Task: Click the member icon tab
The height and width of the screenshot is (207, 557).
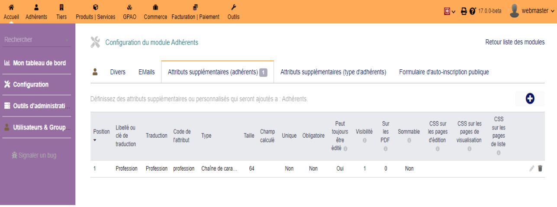Action: [x=96, y=72]
